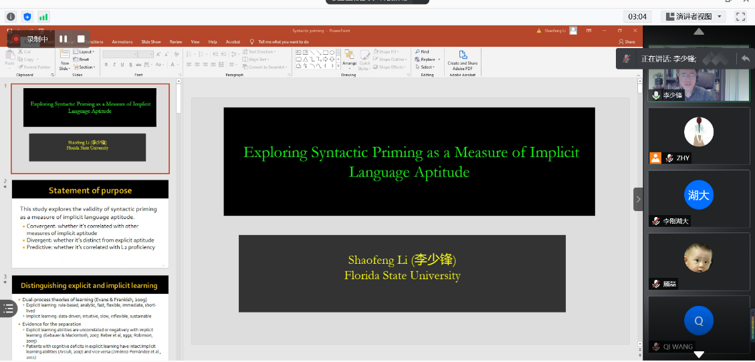Open the Slide Show ribbon tab
The height and width of the screenshot is (362, 755).
(150, 41)
